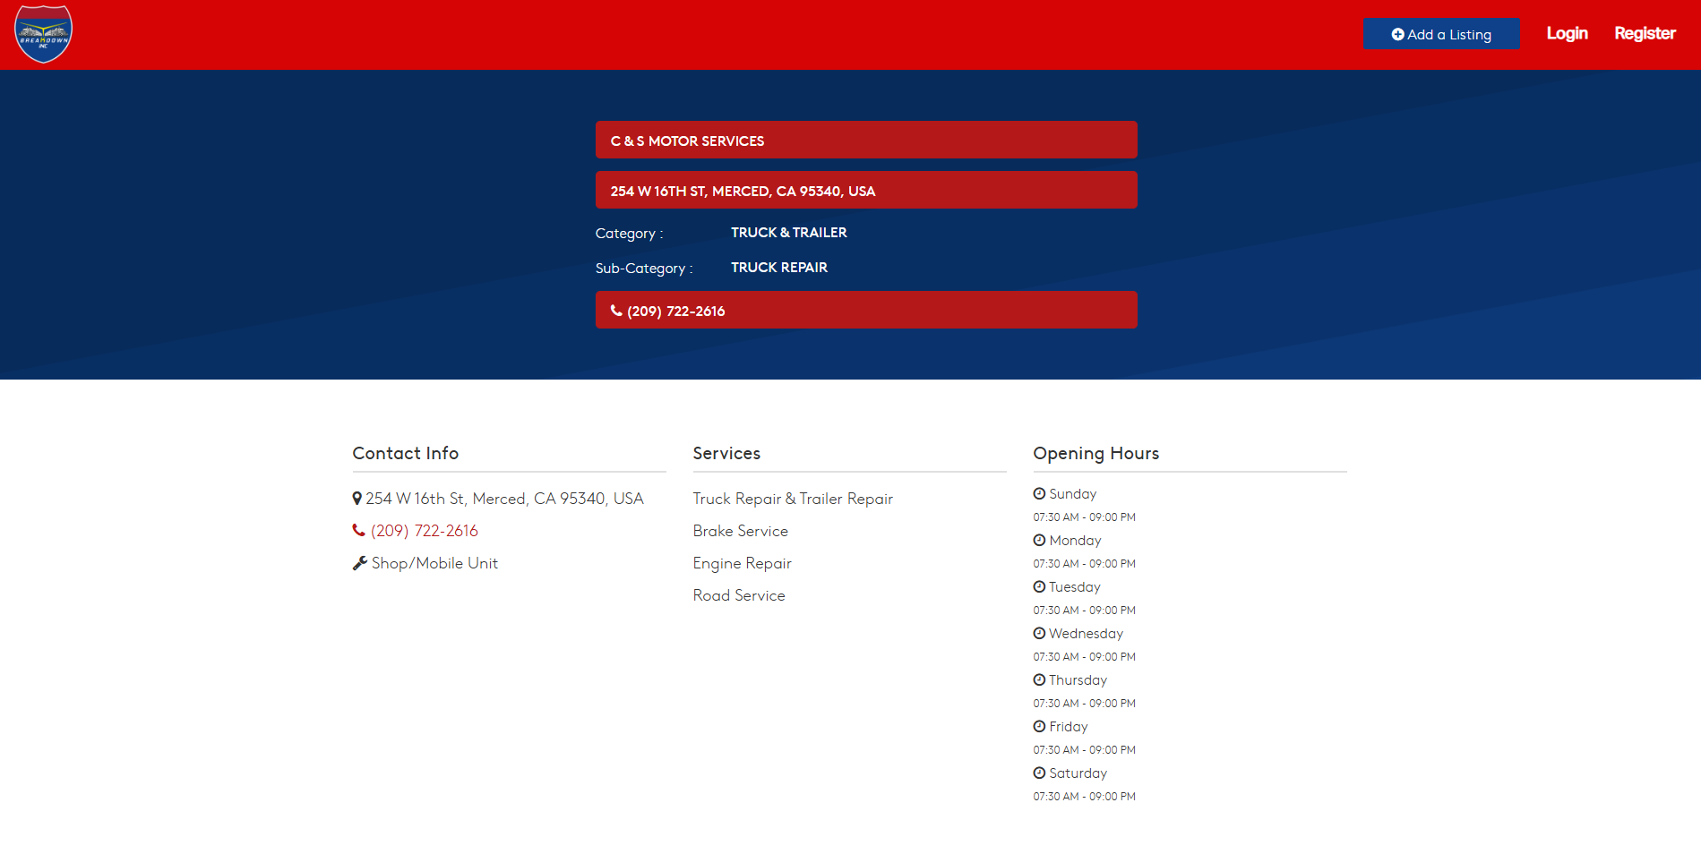Open the Login page
This screenshot has height=854, width=1701.
tap(1567, 34)
